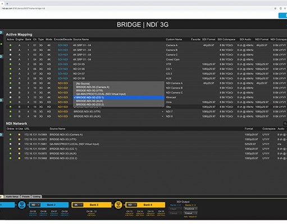The height and width of the screenshot is (224, 287).
Task: Select BRIDGE-NDI-3G (CG 2) from dropdown list
Action: tap(119, 104)
